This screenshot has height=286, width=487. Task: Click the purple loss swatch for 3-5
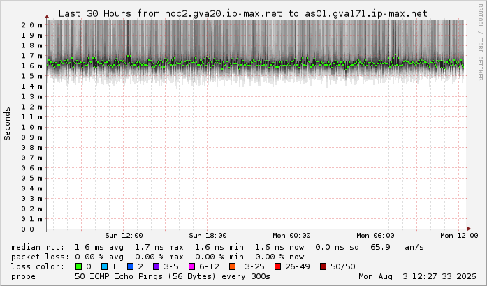(x=157, y=266)
